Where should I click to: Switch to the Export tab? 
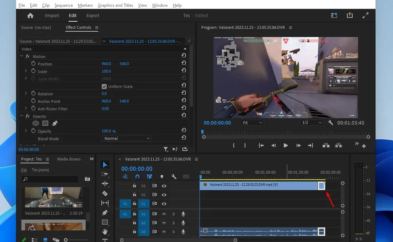(x=93, y=16)
